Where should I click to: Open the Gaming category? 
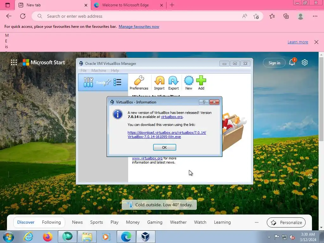click(x=155, y=222)
